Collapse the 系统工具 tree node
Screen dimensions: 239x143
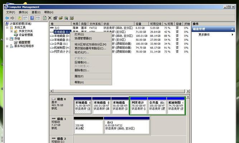click(x=7, y=28)
